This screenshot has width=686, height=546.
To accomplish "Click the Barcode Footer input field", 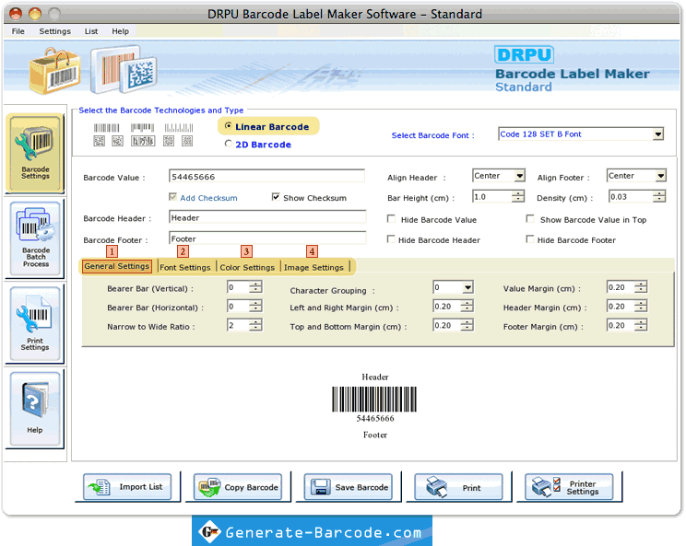I will (x=266, y=238).
